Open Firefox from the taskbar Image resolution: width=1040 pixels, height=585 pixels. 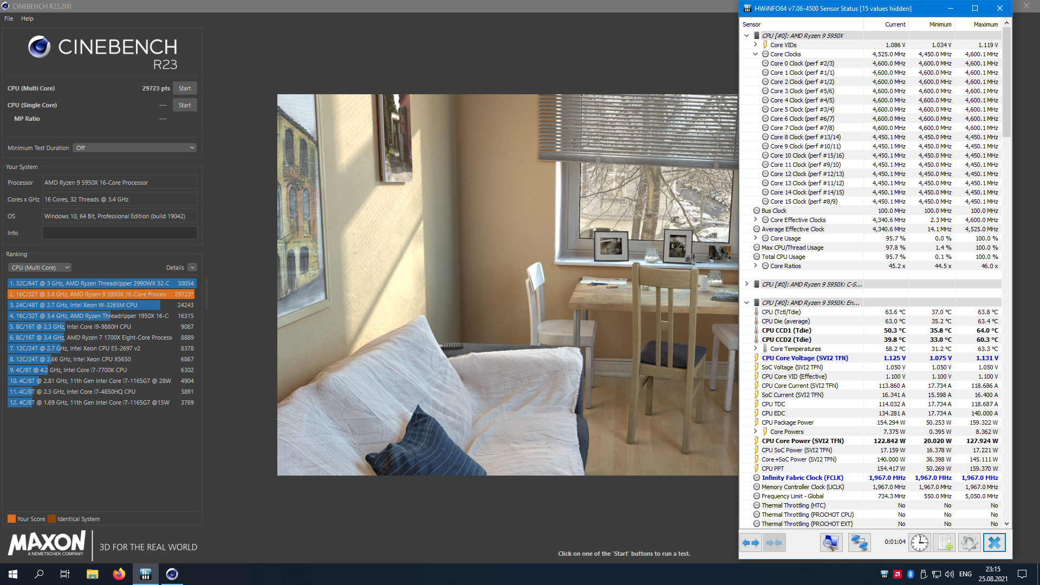(x=119, y=574)
